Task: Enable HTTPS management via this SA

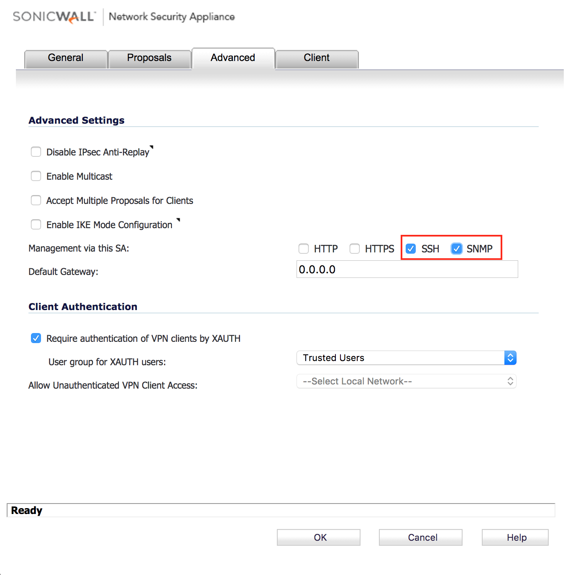Action: 354,248
